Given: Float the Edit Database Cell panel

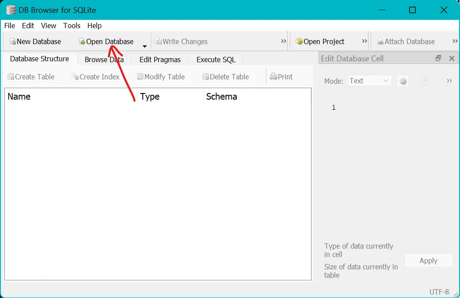Looking at the screenshot, I should click(438, 58).
